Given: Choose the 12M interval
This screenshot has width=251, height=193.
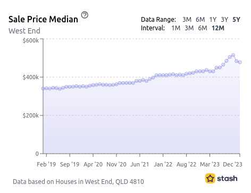Looking at the screenshot, I should [x=218, y=28].
